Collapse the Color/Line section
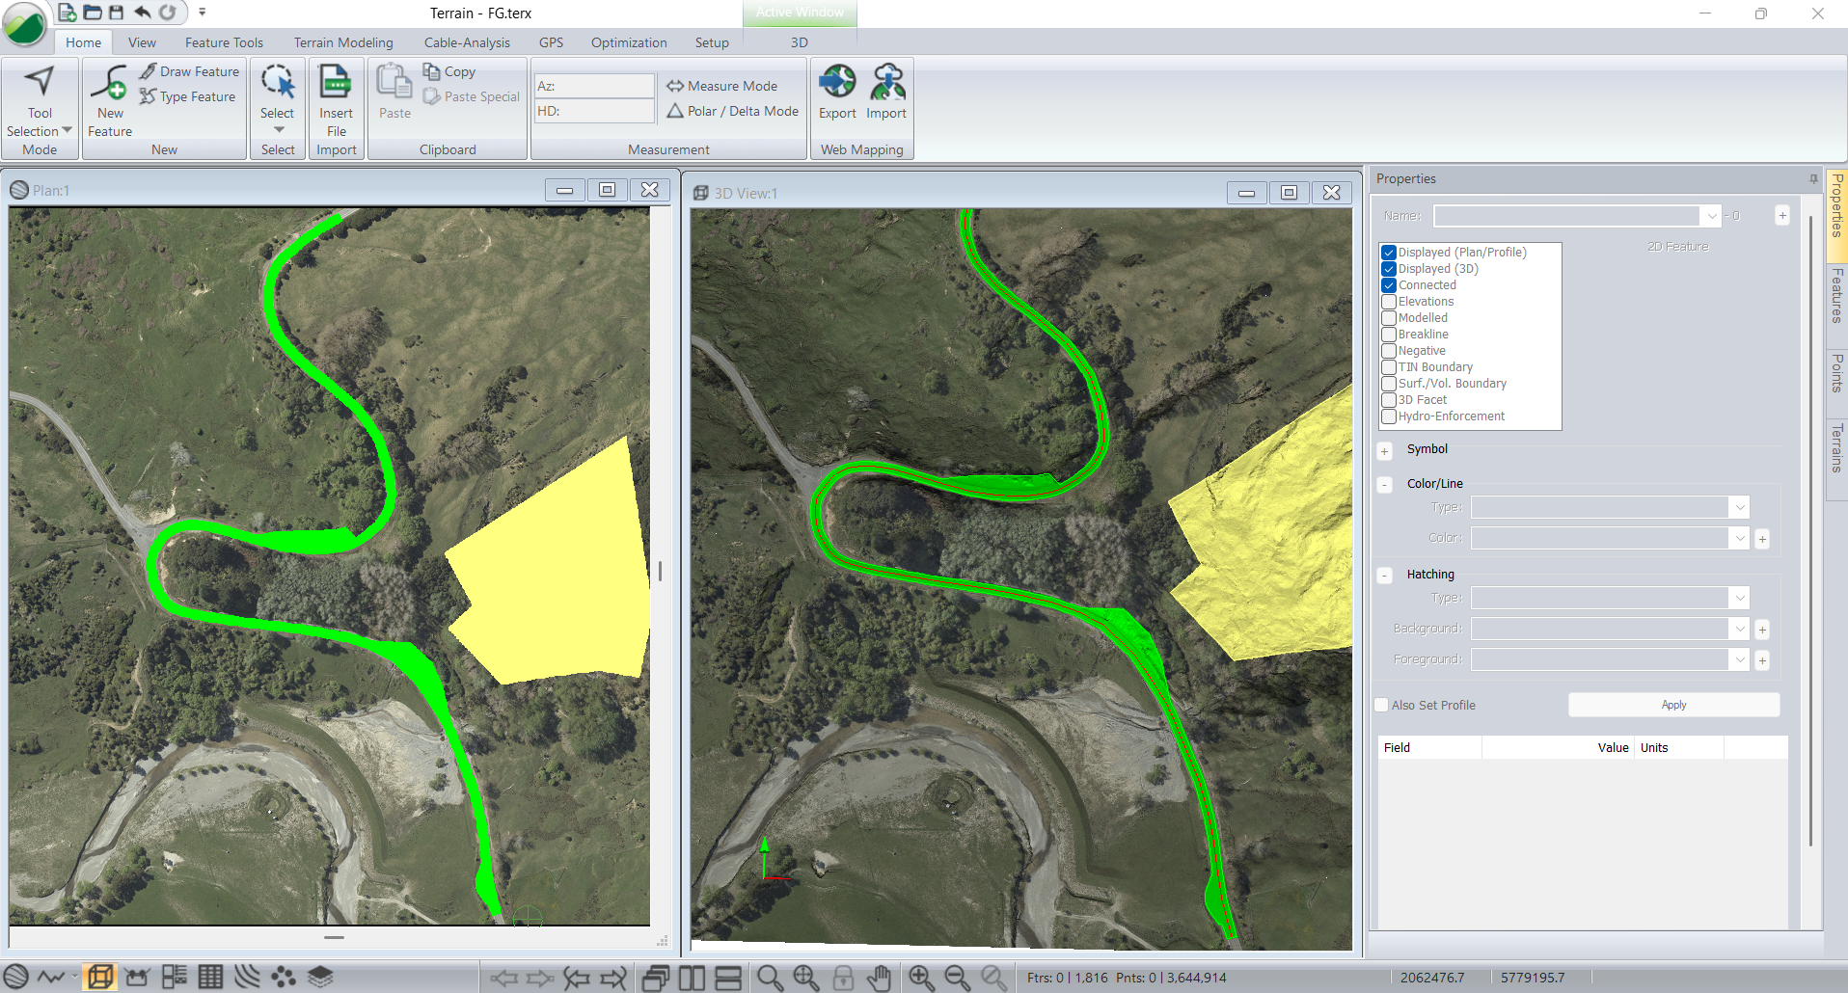 (1384, 485)
